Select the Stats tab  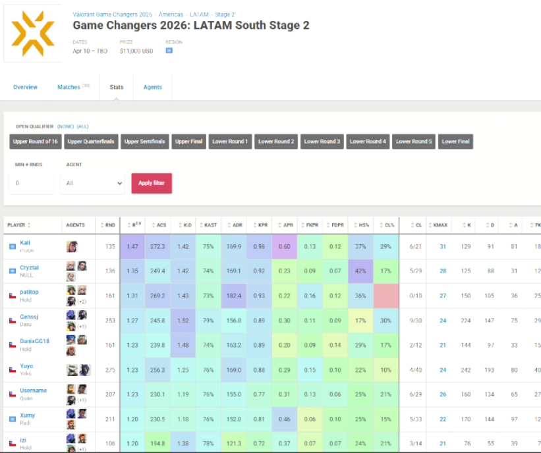point(116,87)
